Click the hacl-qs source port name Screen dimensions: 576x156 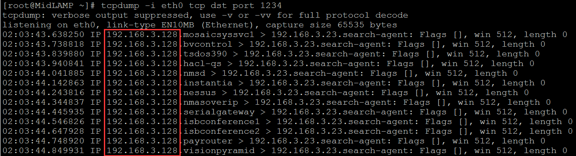202,64
